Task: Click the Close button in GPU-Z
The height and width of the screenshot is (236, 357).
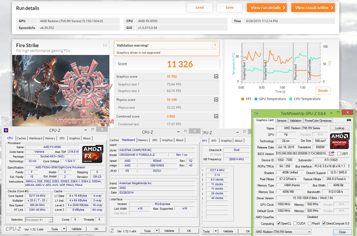Action: tap(342, 232)
